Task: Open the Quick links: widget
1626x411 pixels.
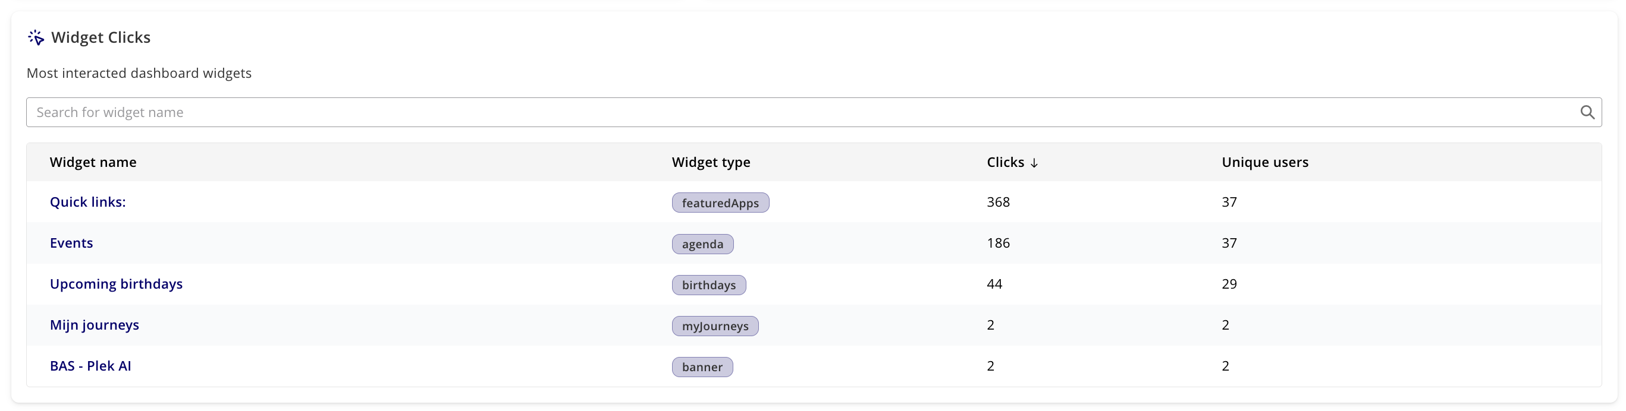Action: pyautogui.click(x=88, y=202)
